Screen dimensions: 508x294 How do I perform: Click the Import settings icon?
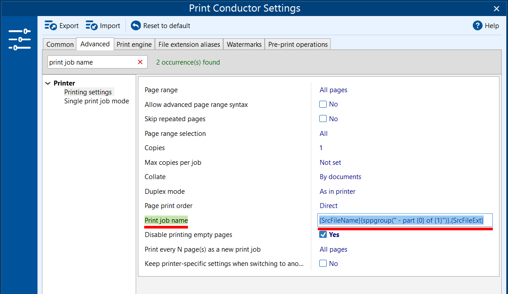coord(92,26)
